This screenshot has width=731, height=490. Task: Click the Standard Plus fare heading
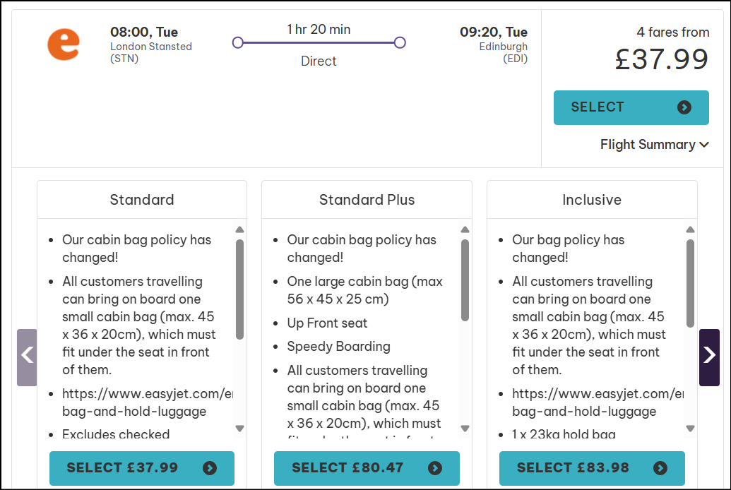[x=367, y=200]
